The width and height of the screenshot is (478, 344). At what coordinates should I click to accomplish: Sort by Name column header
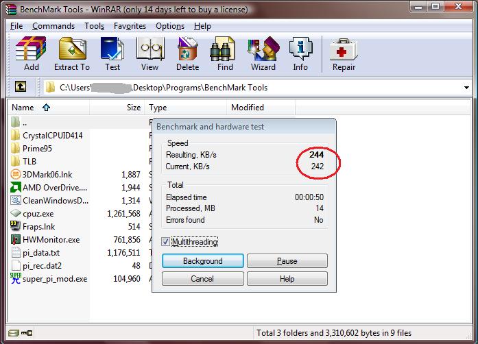[x=49, y=108]
